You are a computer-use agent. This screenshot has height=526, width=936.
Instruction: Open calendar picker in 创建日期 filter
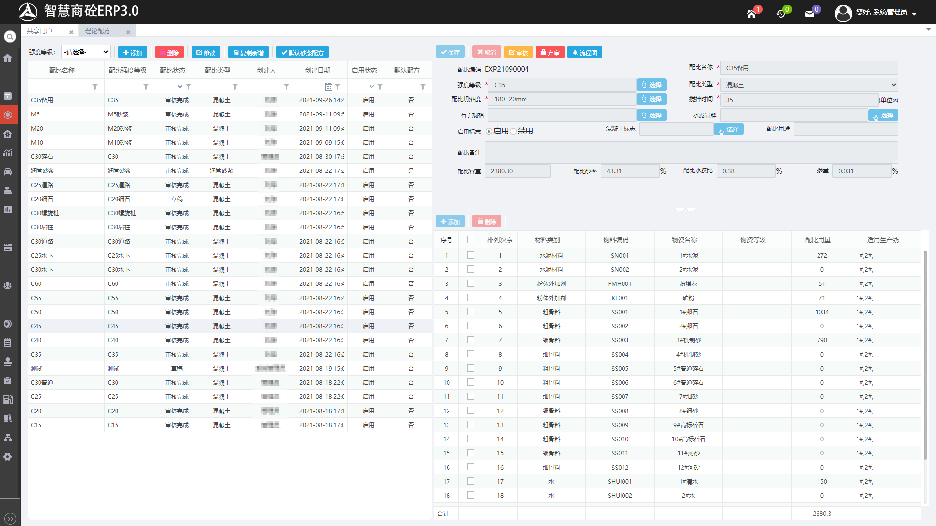point(328,87)
